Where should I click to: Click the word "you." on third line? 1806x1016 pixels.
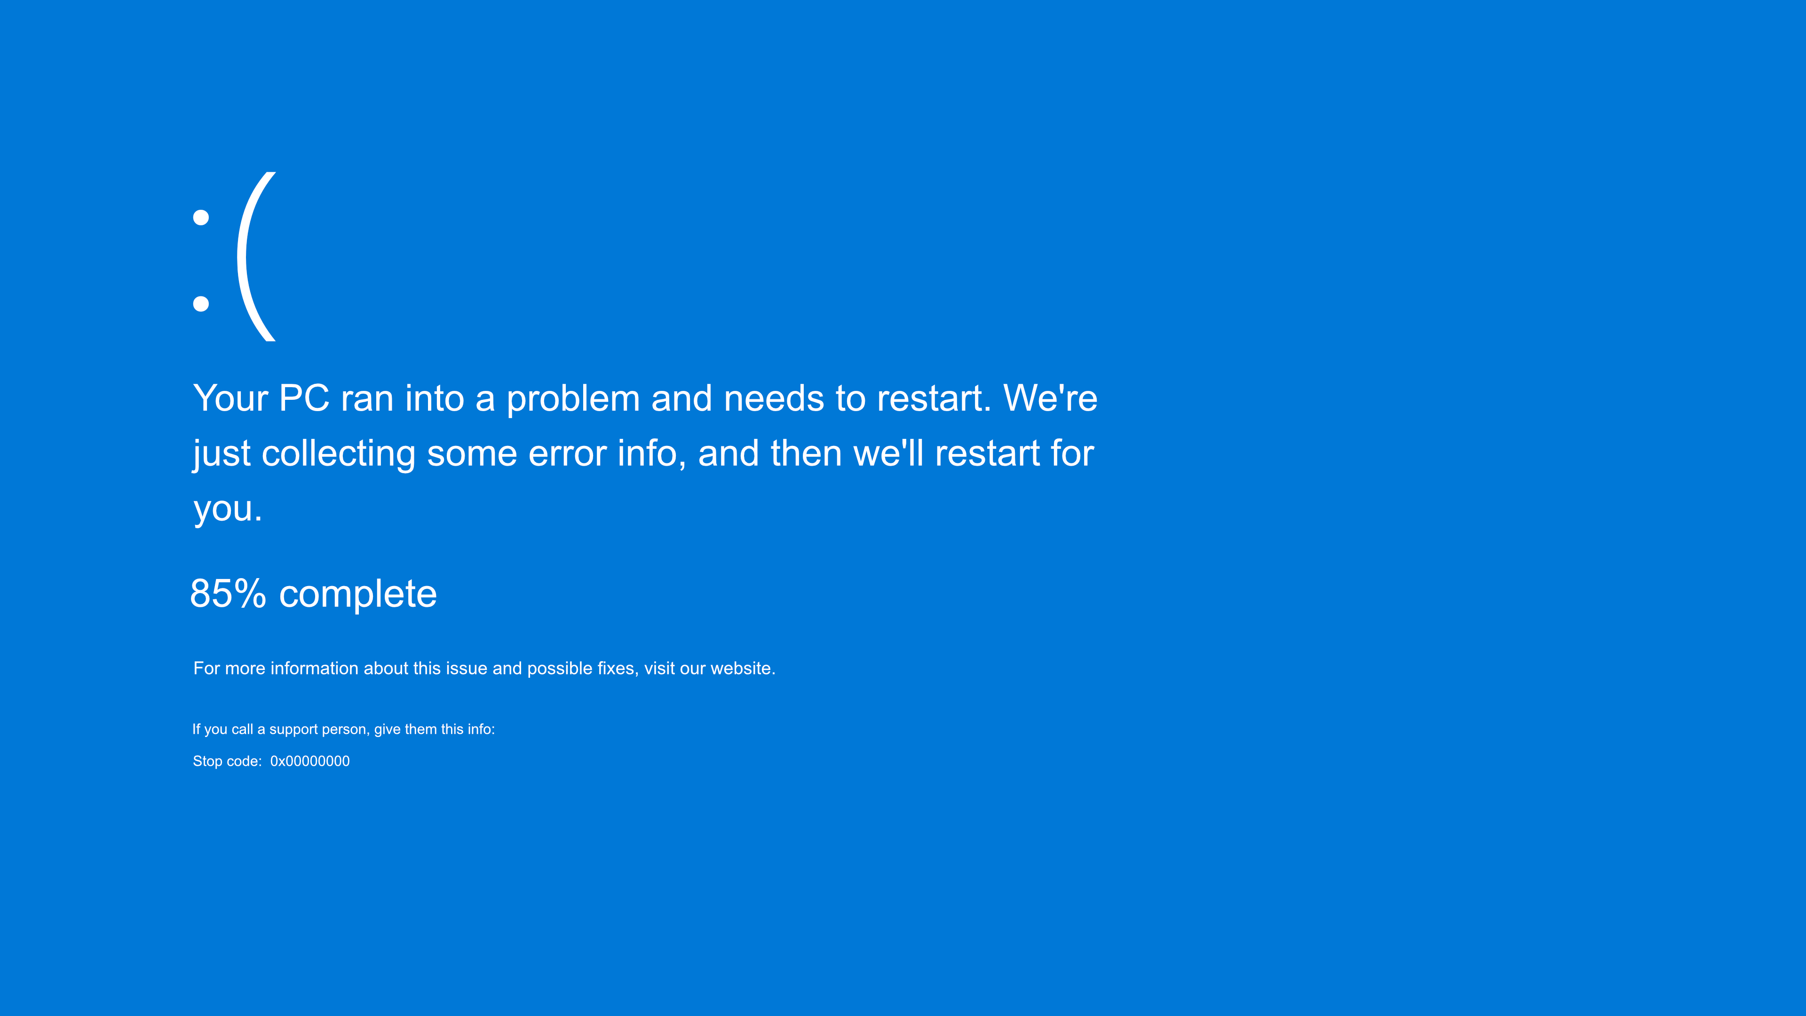228,509
